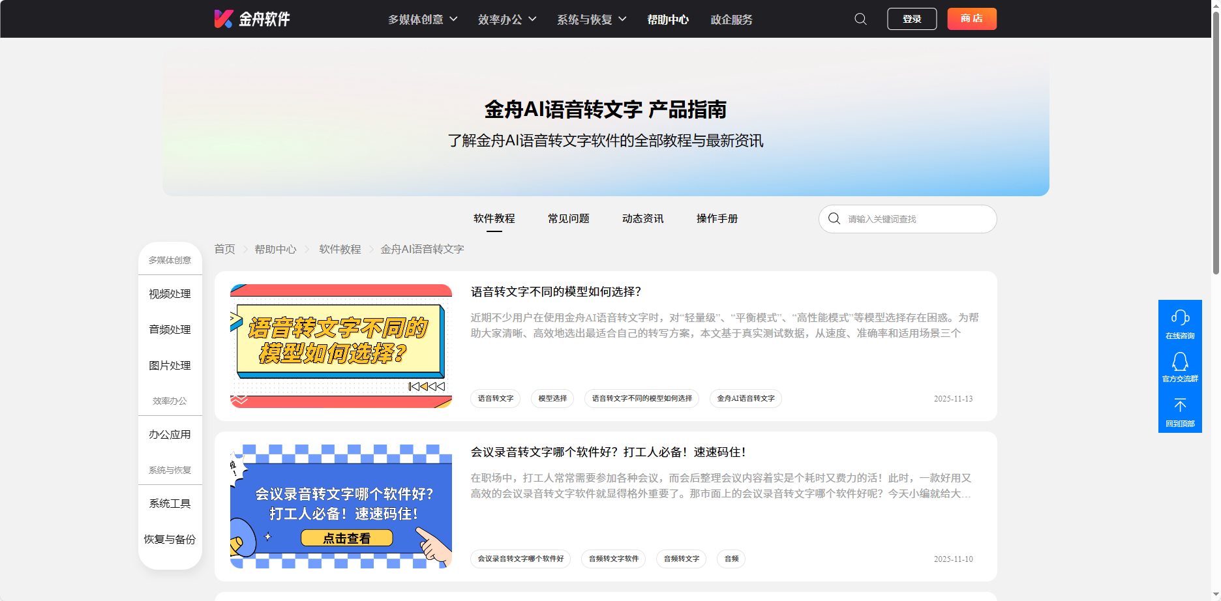Open the 官方交流群 bell icon
The width and height of the screenshot is (1221, 601).
pos(1179,362)
